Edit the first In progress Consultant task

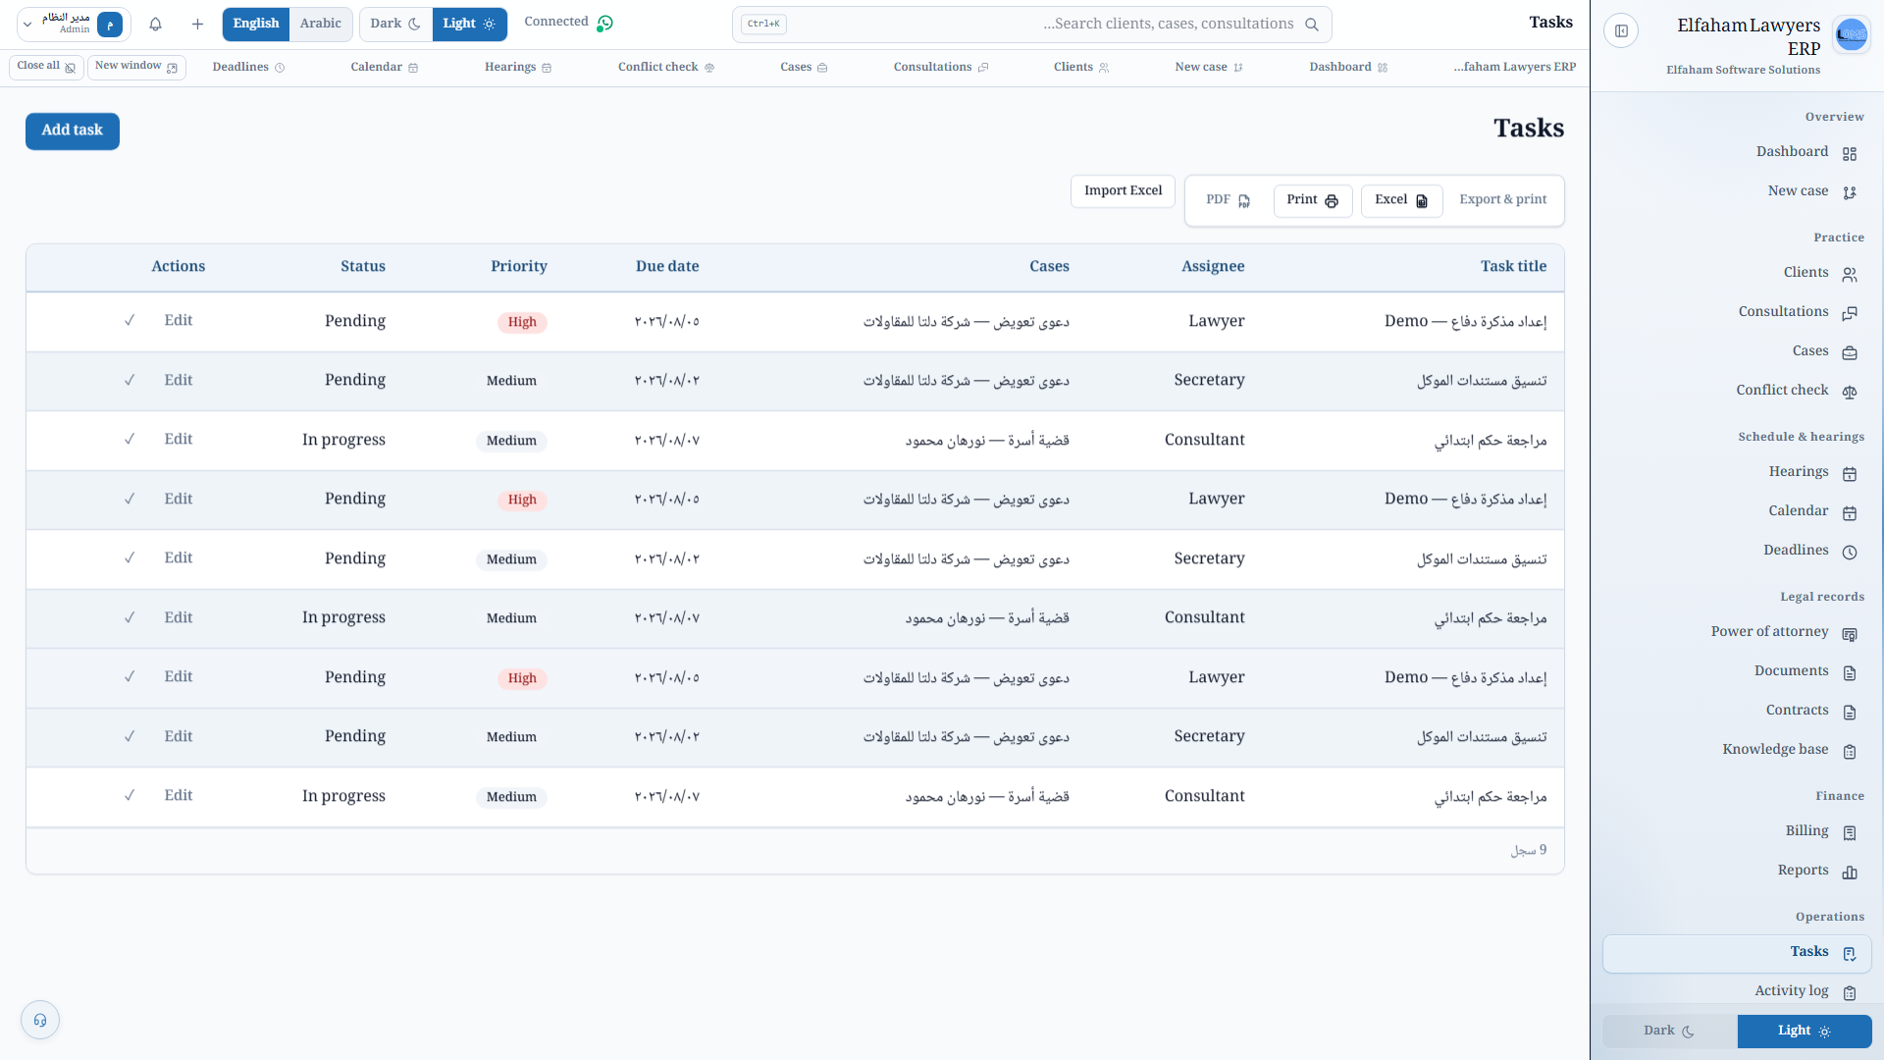tap(178, 440)
